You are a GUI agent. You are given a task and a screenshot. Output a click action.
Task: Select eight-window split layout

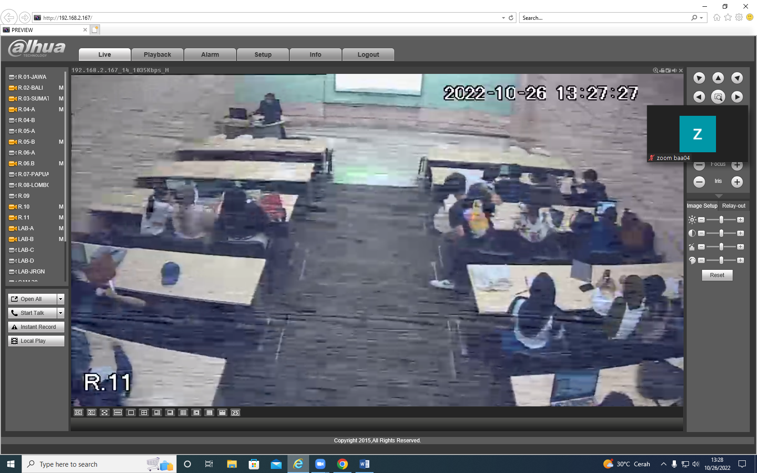click(x=170, y=413)
